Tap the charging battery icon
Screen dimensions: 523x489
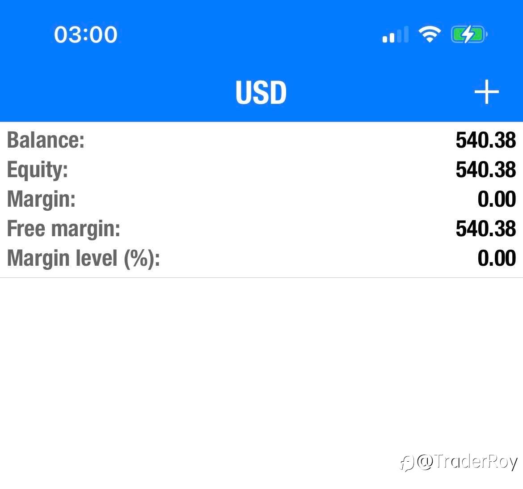468,34
